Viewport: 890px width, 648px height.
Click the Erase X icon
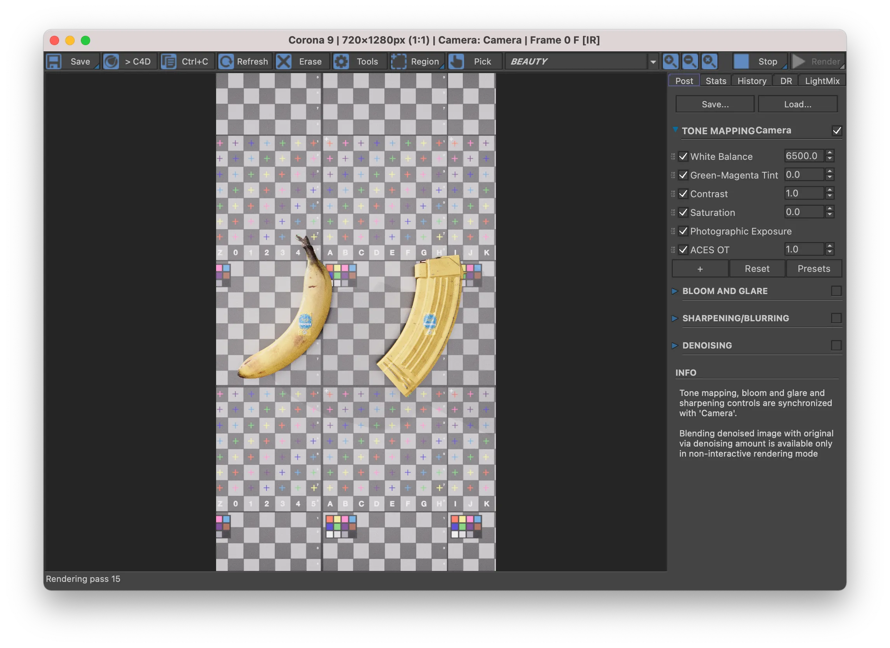click(284, 62)
